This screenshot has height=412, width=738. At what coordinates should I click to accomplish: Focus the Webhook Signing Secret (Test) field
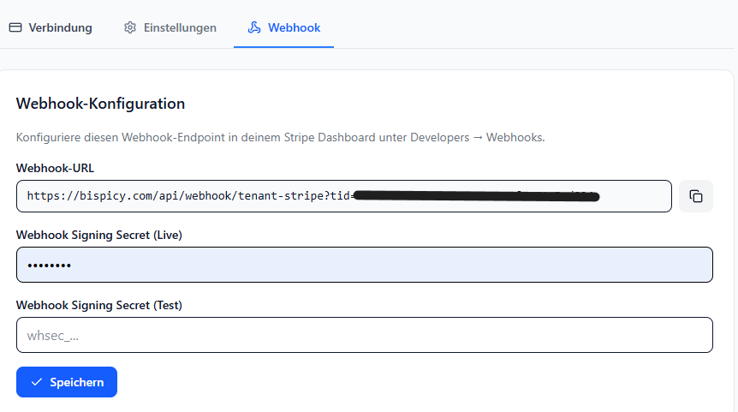pyautogui.click(x=365, y=335)
